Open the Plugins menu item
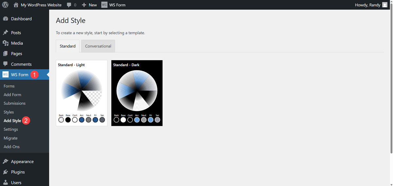Viewport: 393px width, 186px height. coord(18,172)
